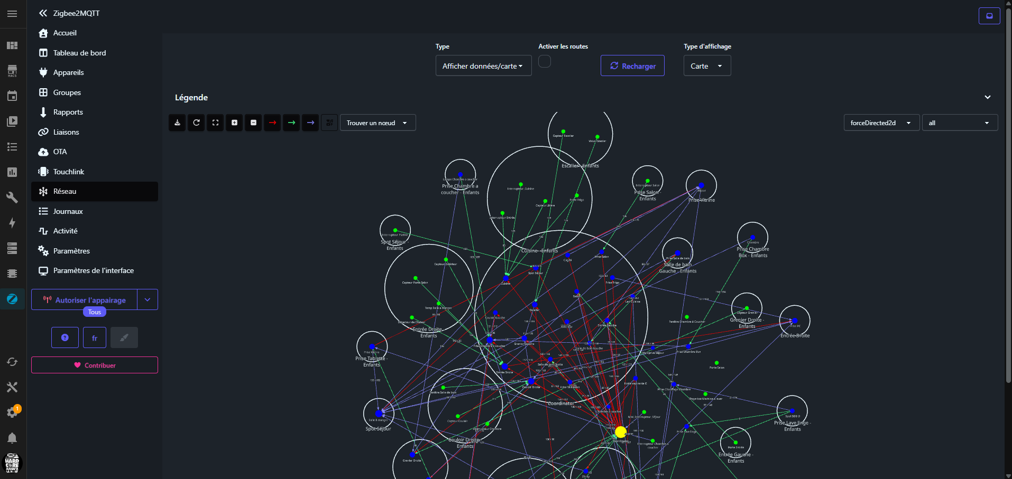1012x479 pixels.
Task: Click the help question mark button
Action: click(65, 337)
